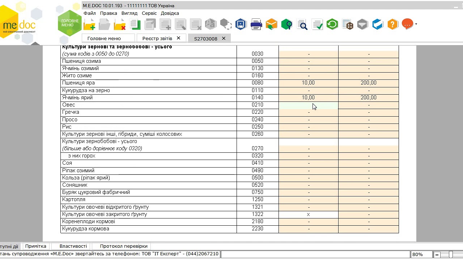Click the add row icon with plus
This screenshot has height=260, width=463.
(x=165, y=25)
